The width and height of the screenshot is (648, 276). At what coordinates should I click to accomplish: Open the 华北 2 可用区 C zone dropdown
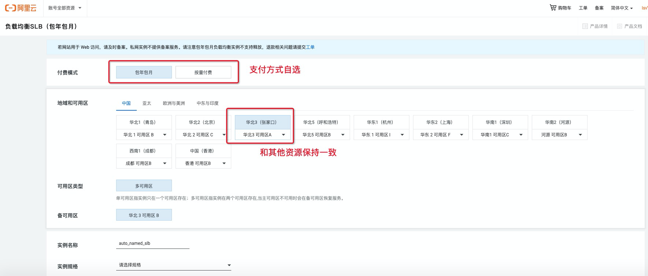pos(203,135)
